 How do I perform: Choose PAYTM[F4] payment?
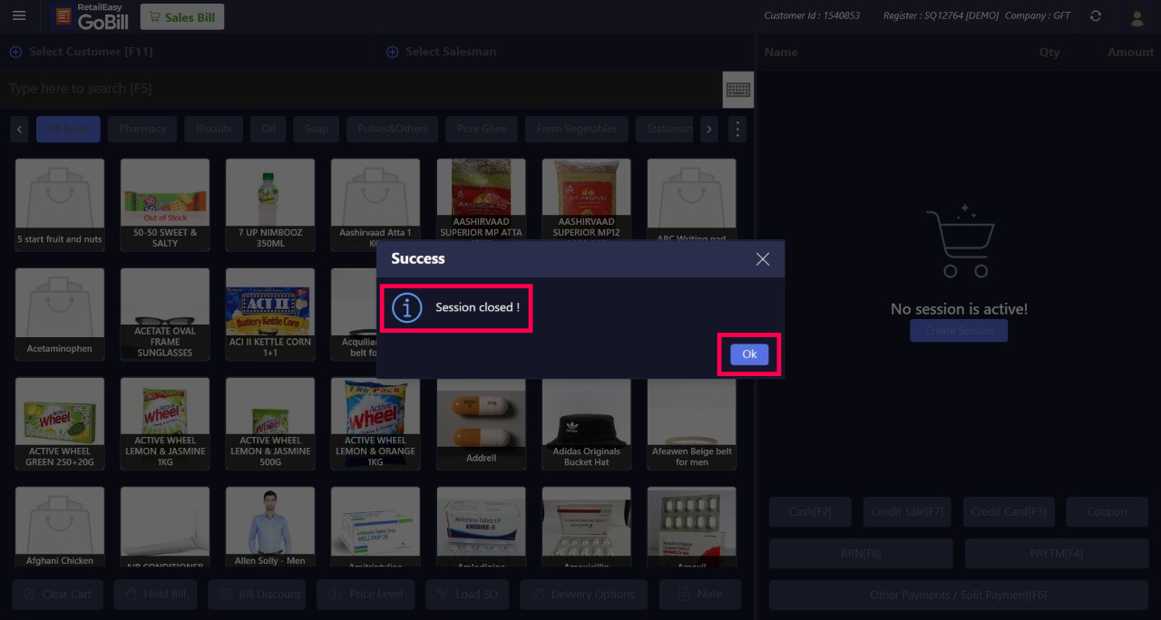click(1057, 554)
